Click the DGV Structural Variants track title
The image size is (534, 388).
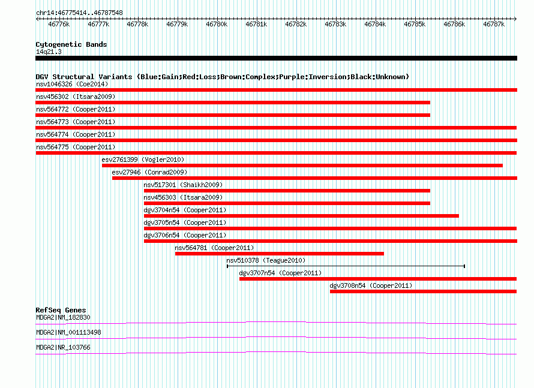point(223,77)
